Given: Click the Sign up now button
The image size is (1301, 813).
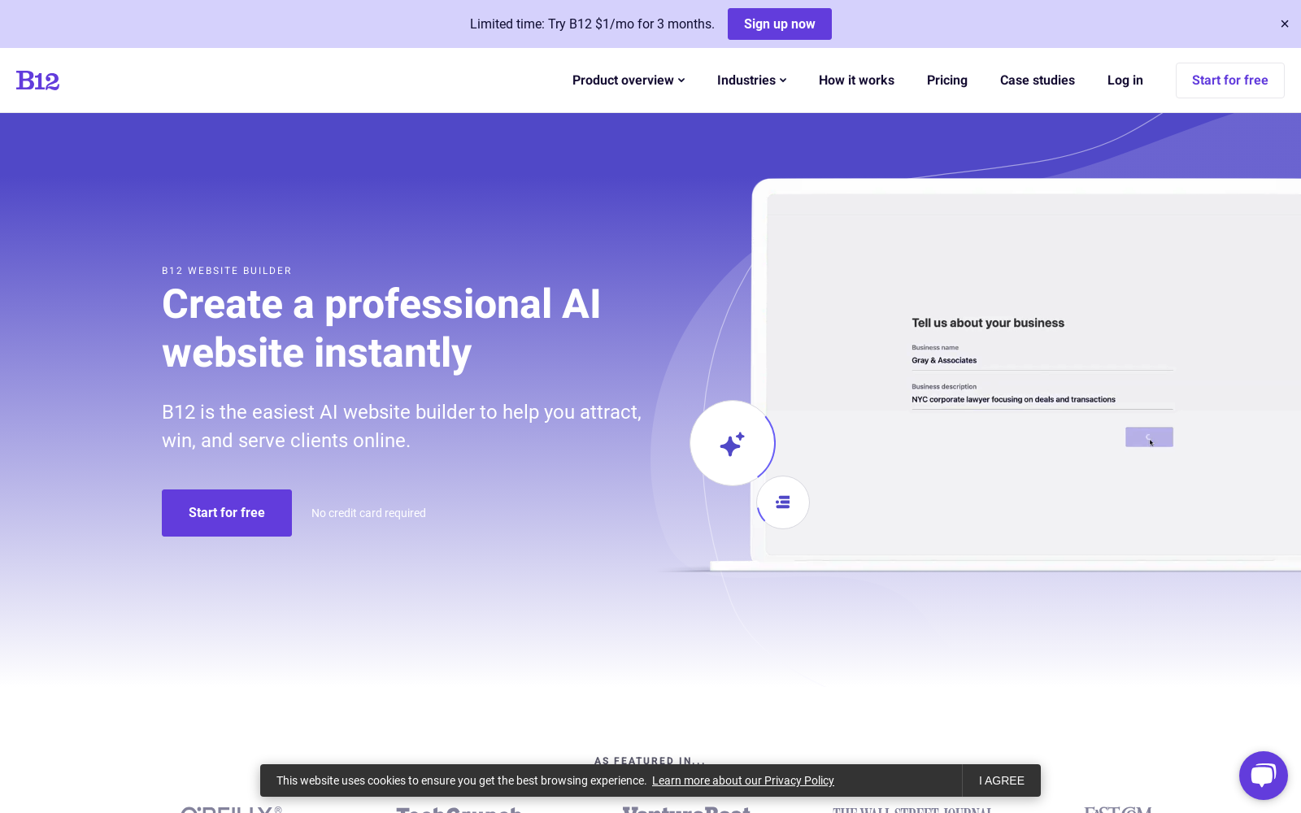Looking at the screenshot, I should (780, 24).
